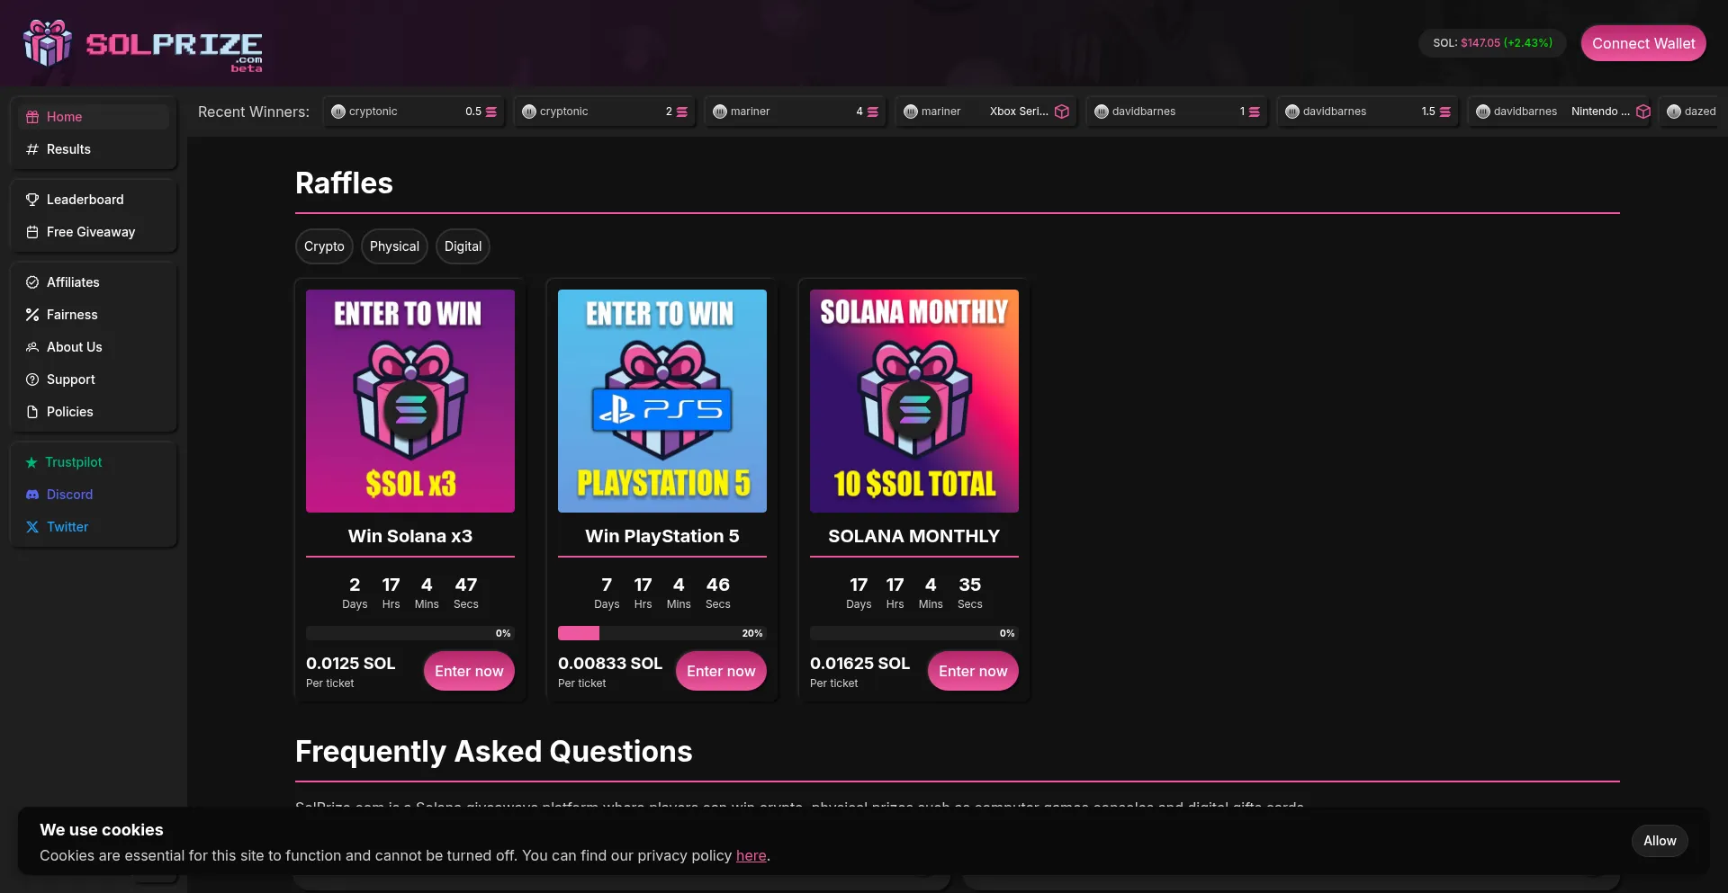
Task: Click the Affiliates badge icon
Action: click(x=31, y=281)
